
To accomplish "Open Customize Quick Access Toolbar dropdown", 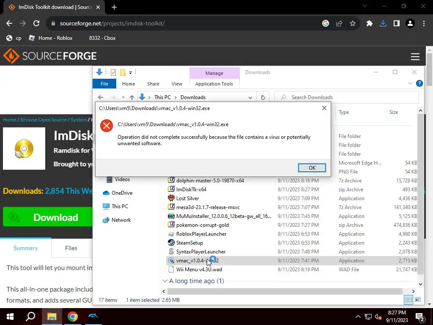I will coord(130,73).
